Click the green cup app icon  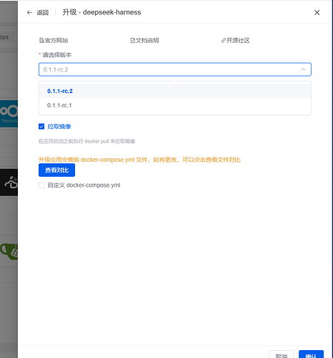9,251
